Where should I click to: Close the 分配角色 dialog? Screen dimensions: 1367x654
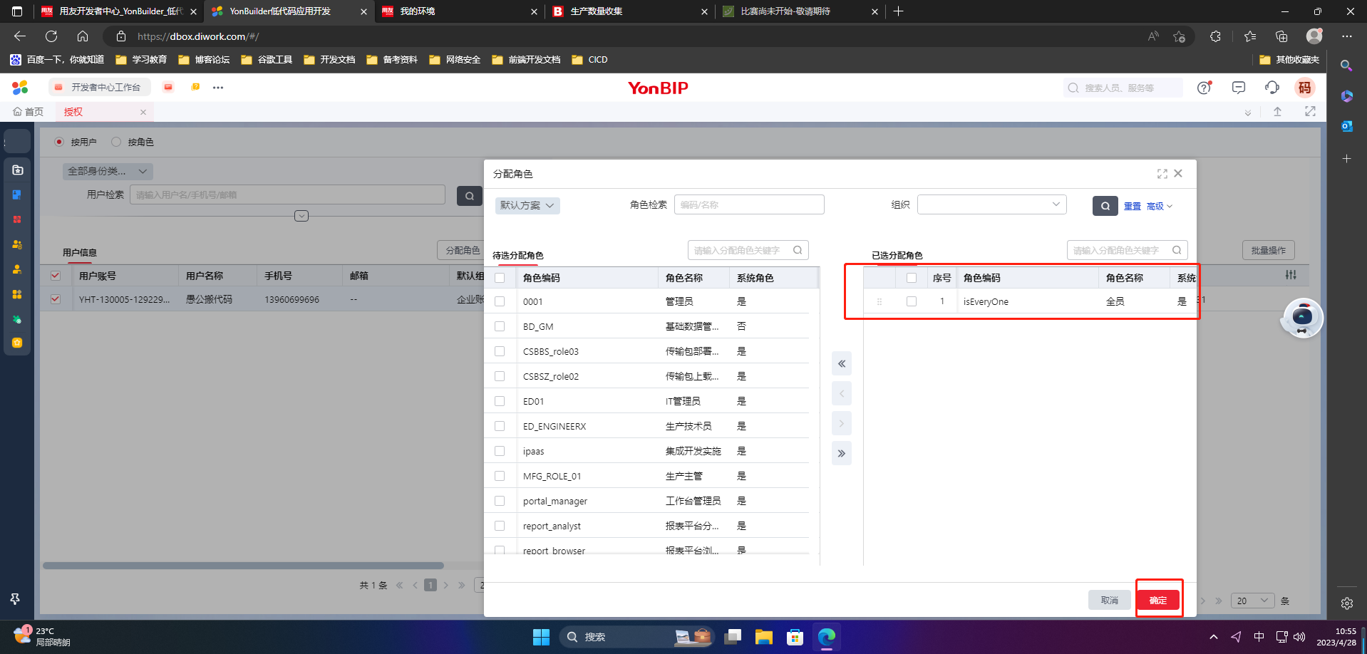click(1178, 173)
